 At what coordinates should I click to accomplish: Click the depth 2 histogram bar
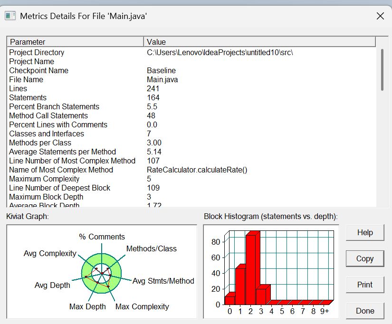[251, 270]
